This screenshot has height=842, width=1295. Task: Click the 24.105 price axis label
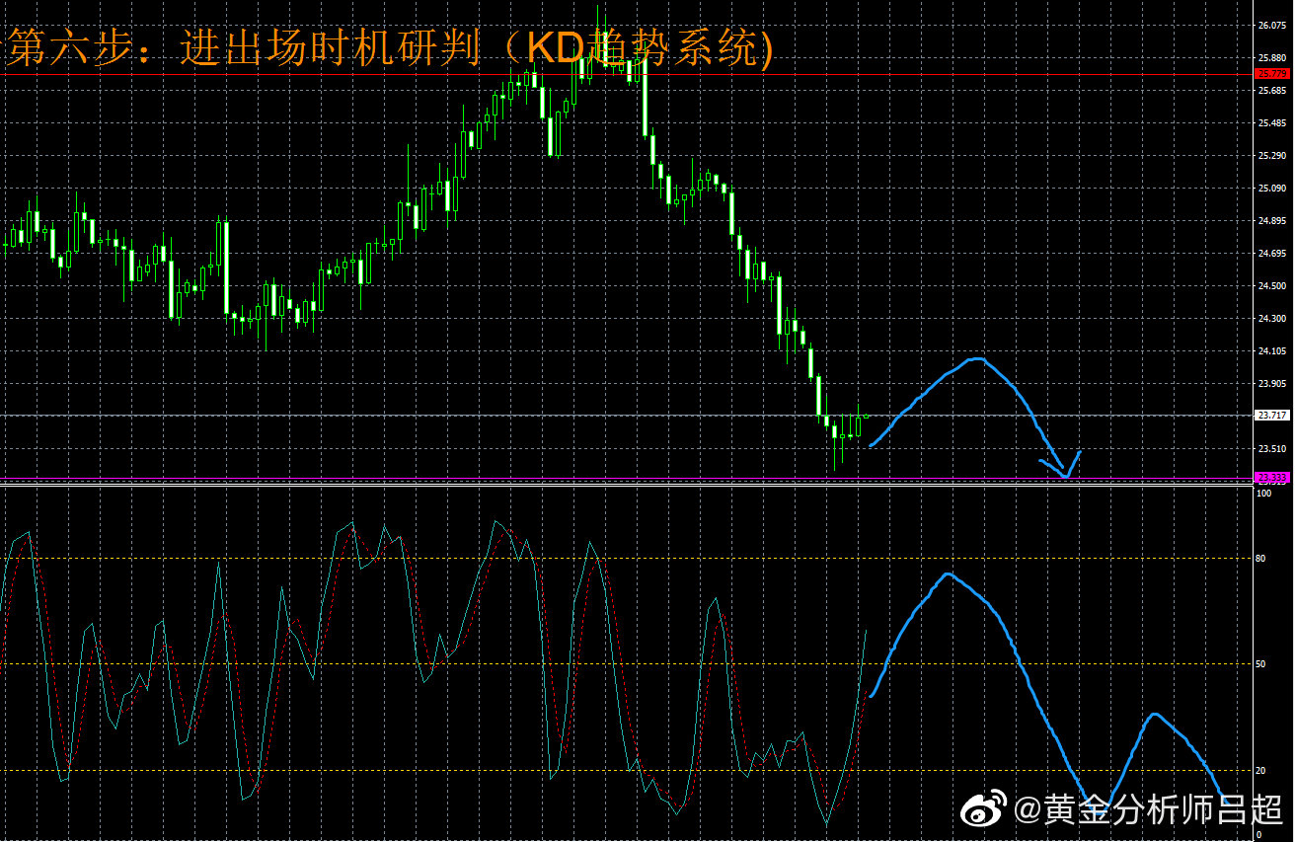[1270, 351]
